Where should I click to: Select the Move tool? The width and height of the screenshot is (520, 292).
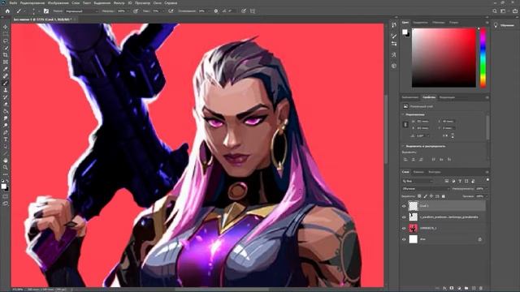coord(6,27)
